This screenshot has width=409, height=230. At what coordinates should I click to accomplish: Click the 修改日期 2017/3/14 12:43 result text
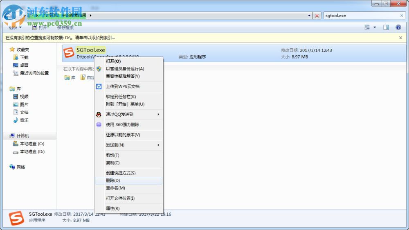coord(306,50)
